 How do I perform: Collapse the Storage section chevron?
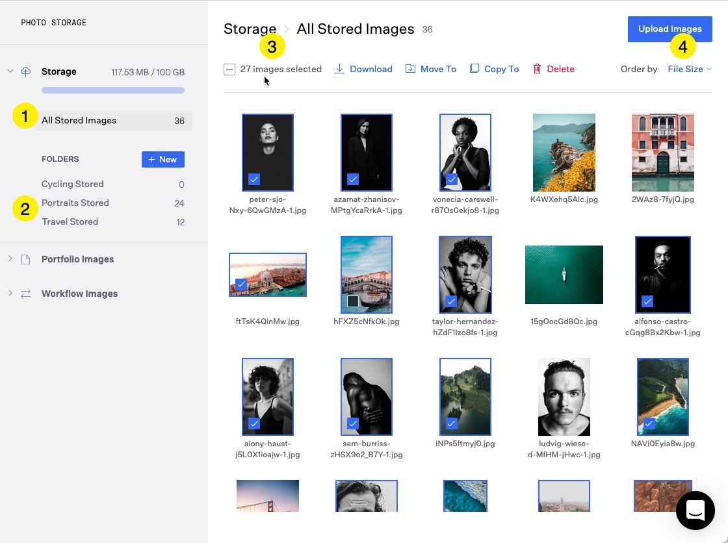click(x=10, y=71)
